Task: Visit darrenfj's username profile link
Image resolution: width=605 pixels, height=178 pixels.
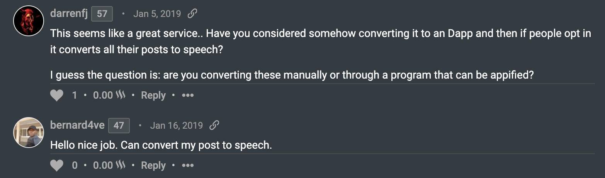Action: tap(69, 14)
